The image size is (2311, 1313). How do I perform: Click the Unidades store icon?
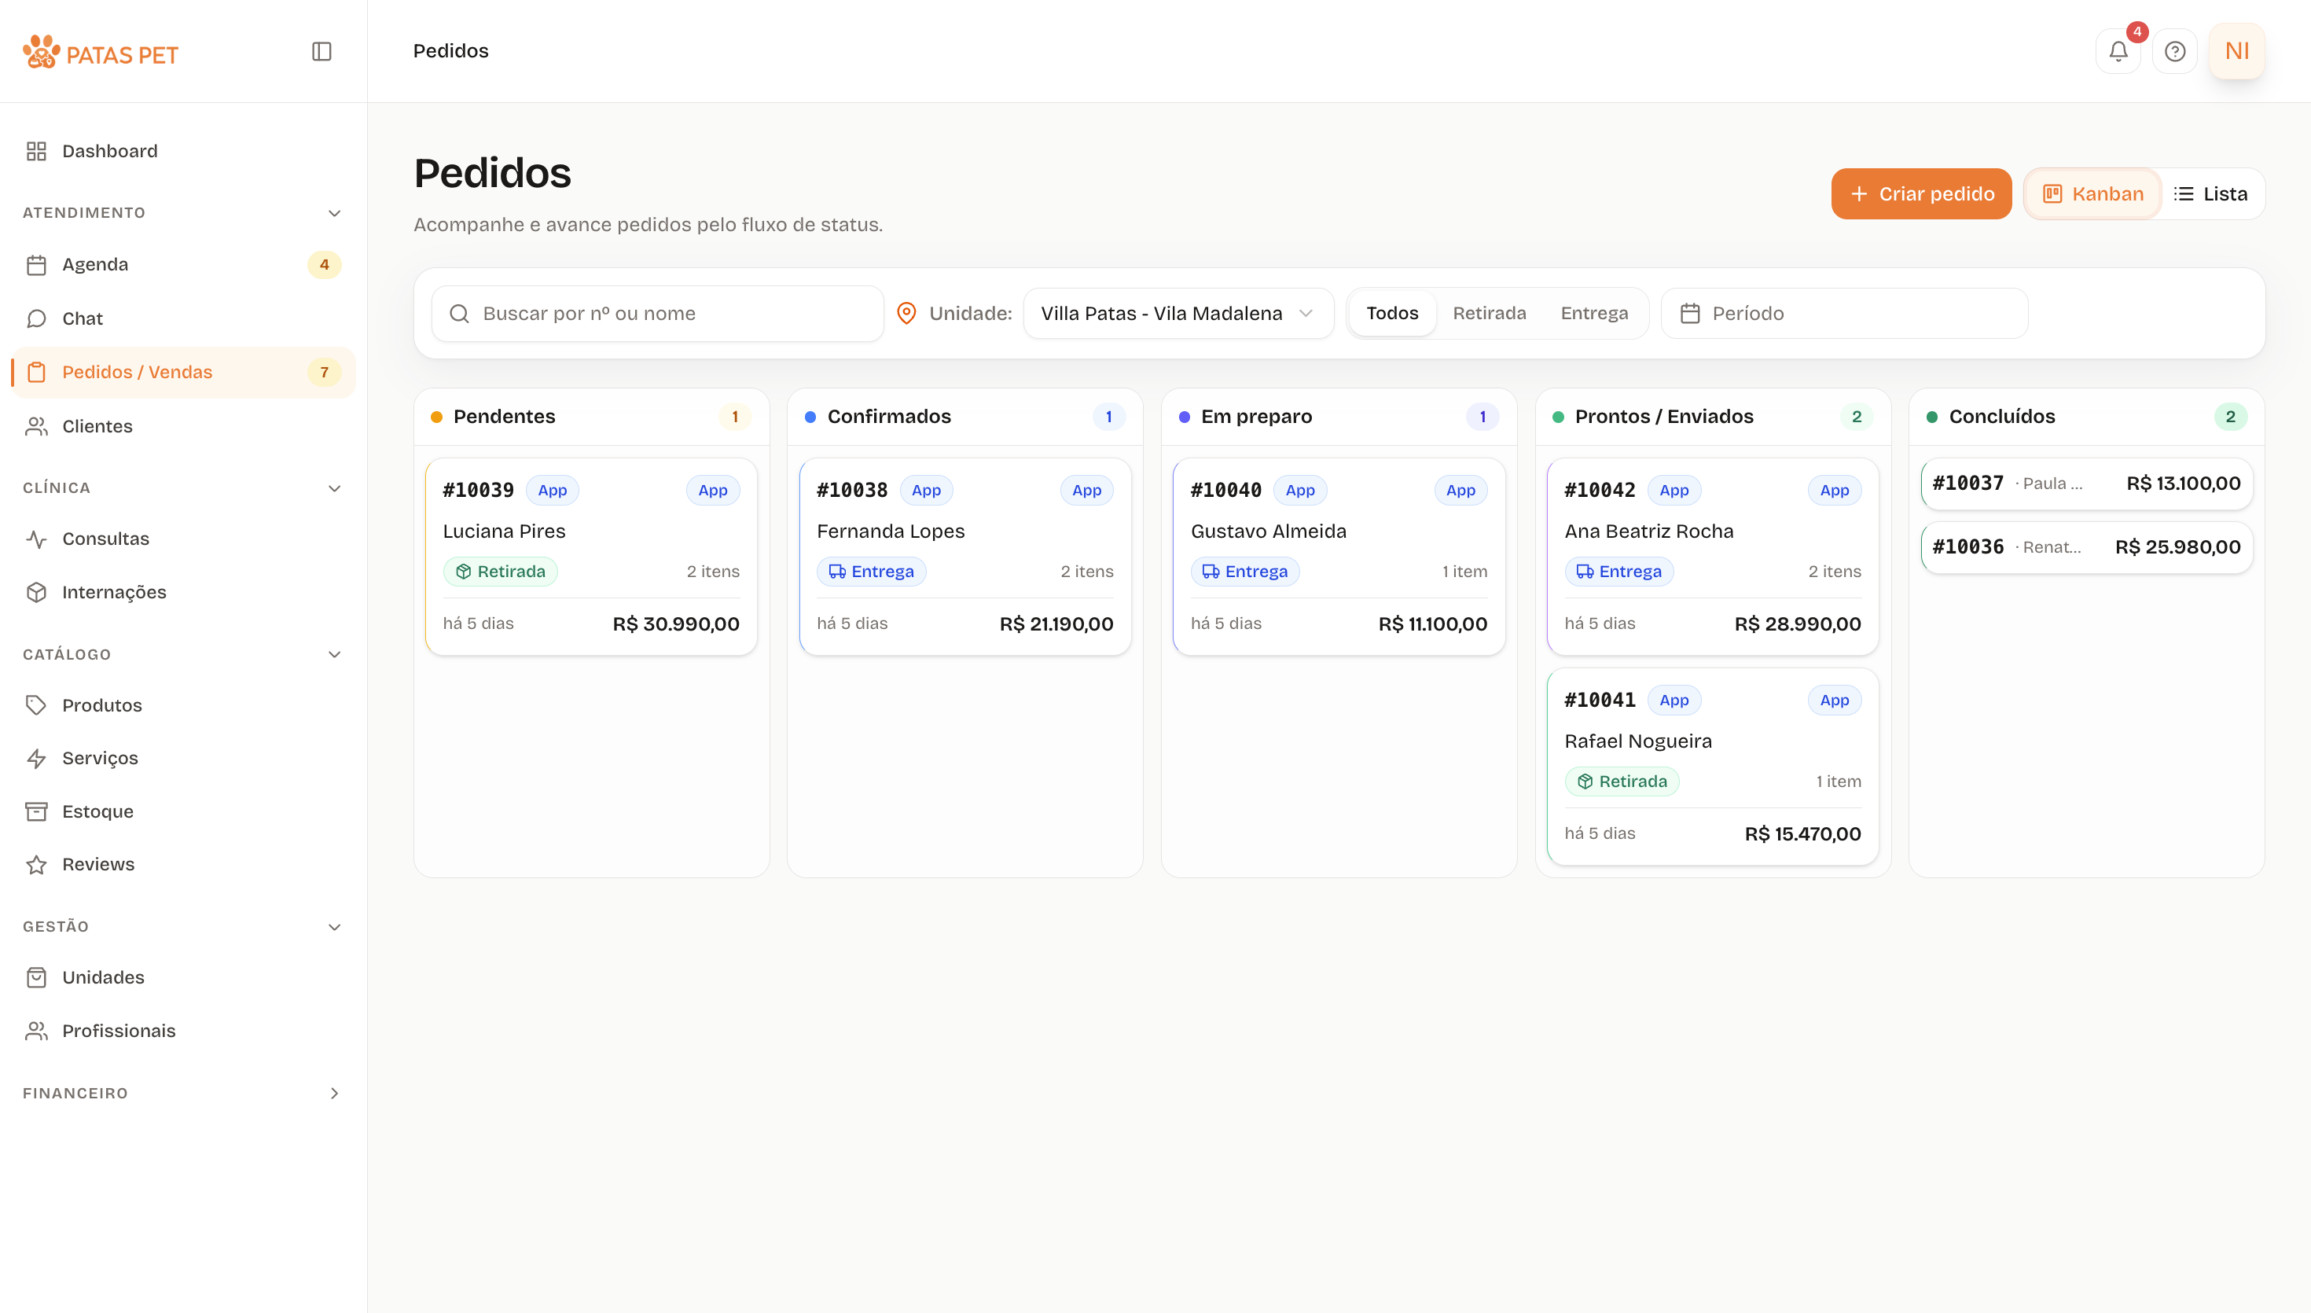(36, 977)
